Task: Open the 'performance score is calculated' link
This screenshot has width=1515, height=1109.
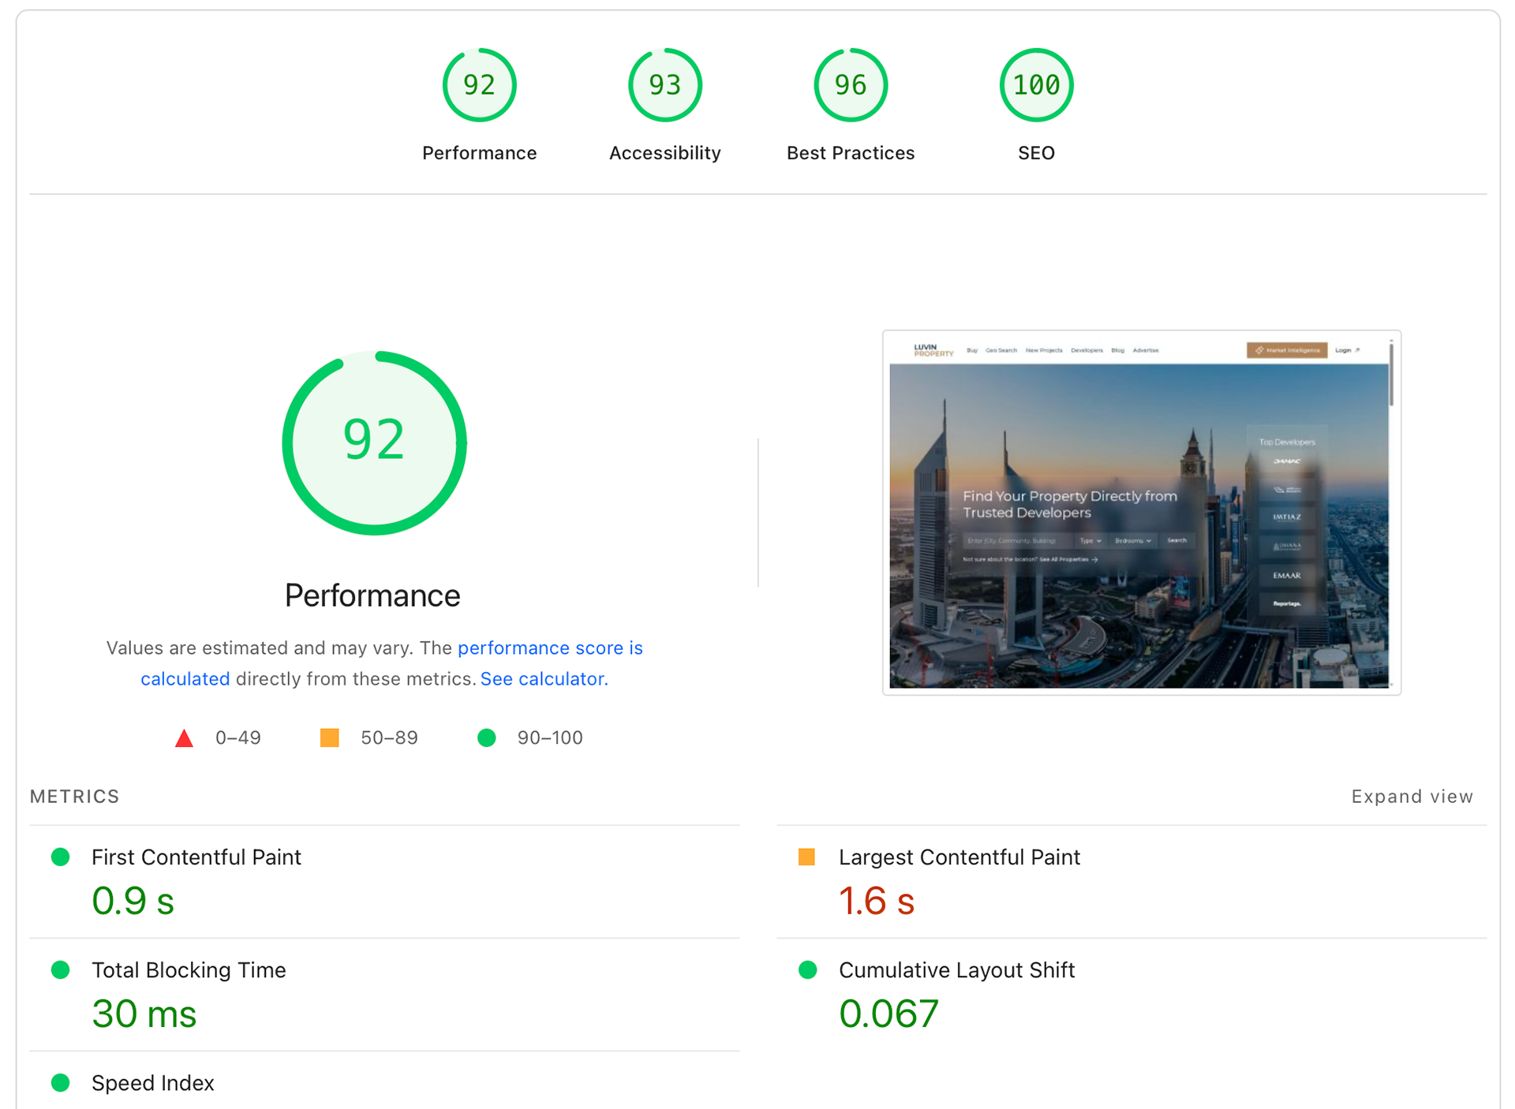Action: pyautogui.click(x=550, y=648)
